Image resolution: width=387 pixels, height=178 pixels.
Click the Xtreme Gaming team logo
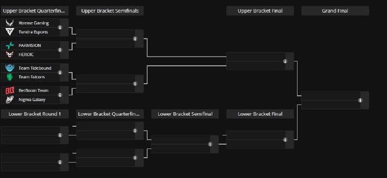pyautogui.click(x=10, y=23)
